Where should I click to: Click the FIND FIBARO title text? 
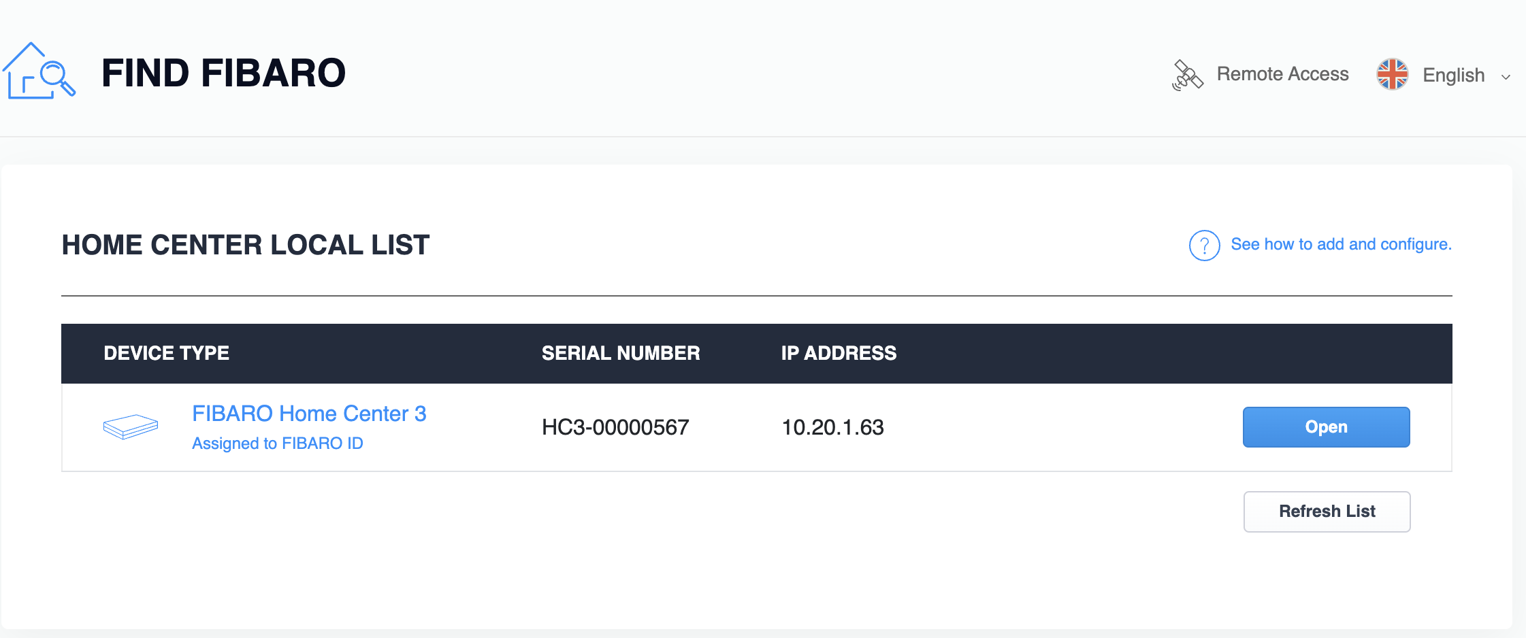[223, 73]
